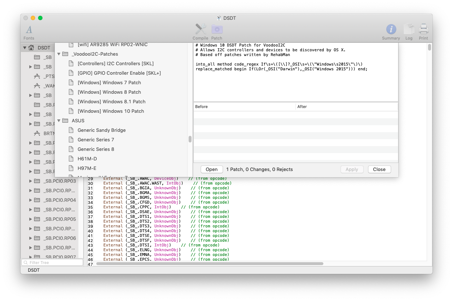This screenshot has height=301, width=453.
Task: Expand the _SB.PCI0.RP03 node
Action: (x=30, y=181)
